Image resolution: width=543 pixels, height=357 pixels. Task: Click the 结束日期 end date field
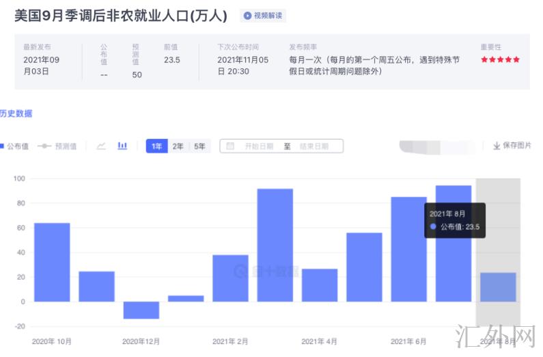pyautogui.click(x=314, y=146)
